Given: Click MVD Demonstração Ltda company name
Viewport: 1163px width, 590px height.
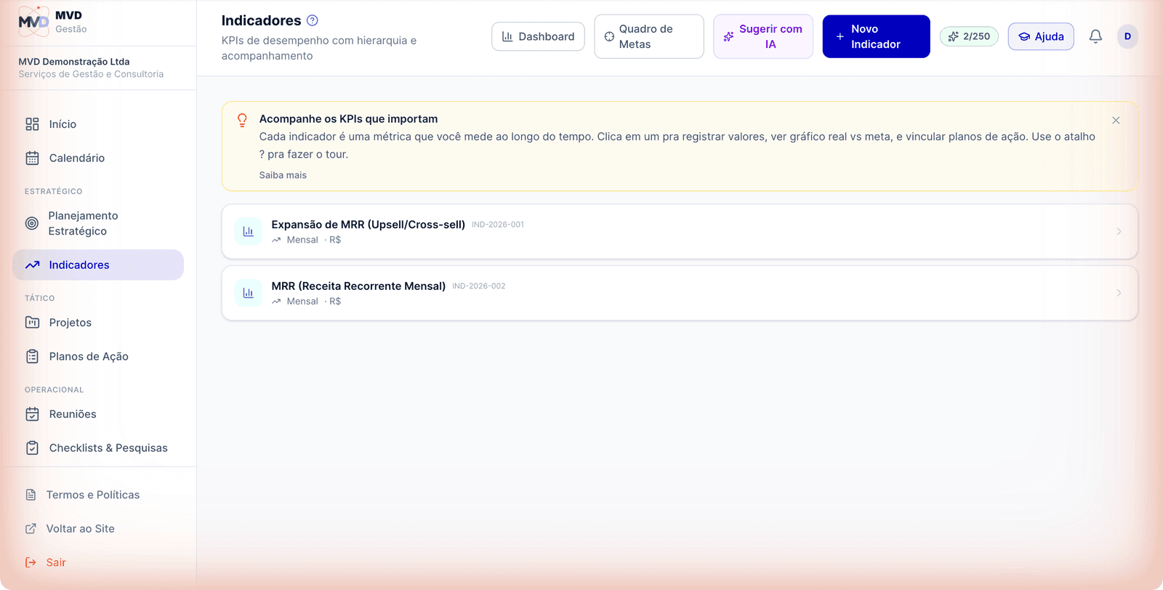Looking at the screenshot, I should coord(74,62).
